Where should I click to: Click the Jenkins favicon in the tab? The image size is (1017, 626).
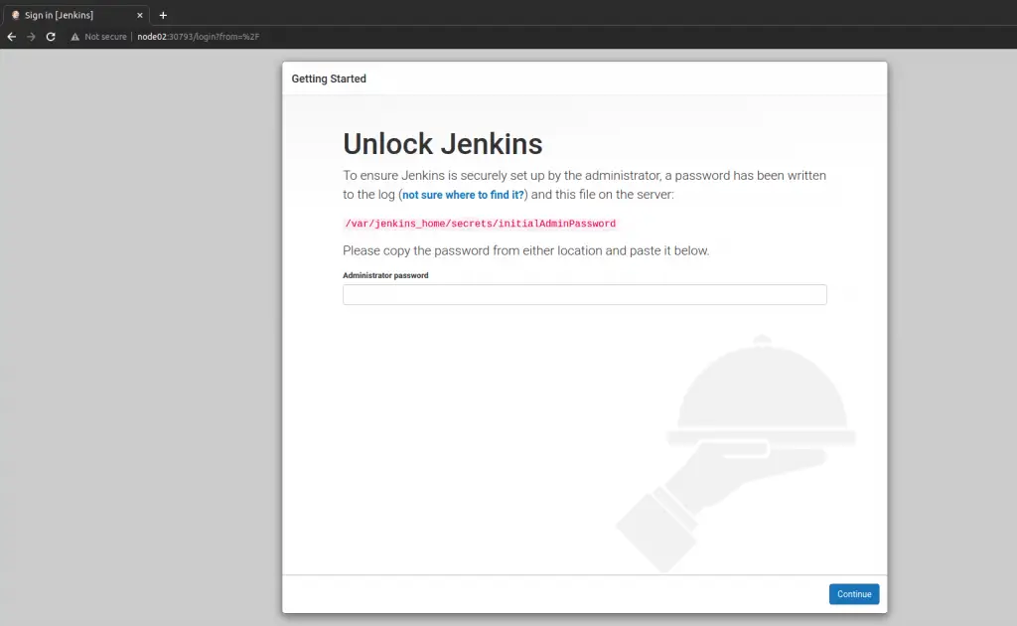pos(16,15)
